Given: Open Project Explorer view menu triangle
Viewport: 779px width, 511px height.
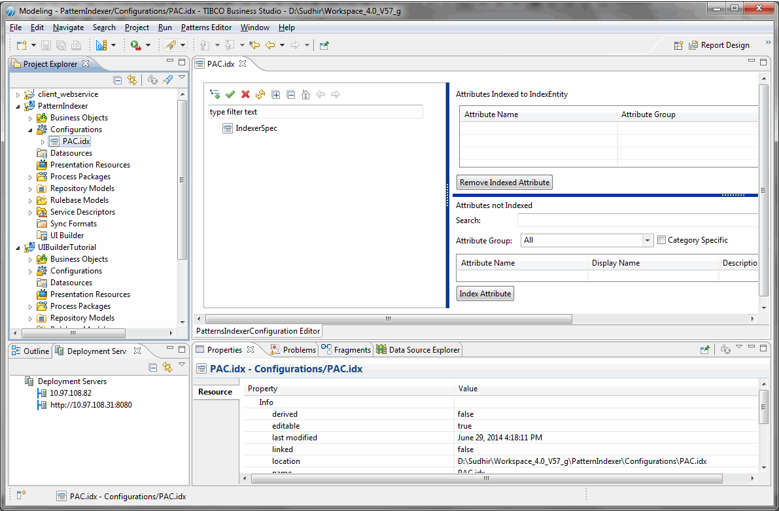Looking at the screenshot, I should (x=182, y=78).
